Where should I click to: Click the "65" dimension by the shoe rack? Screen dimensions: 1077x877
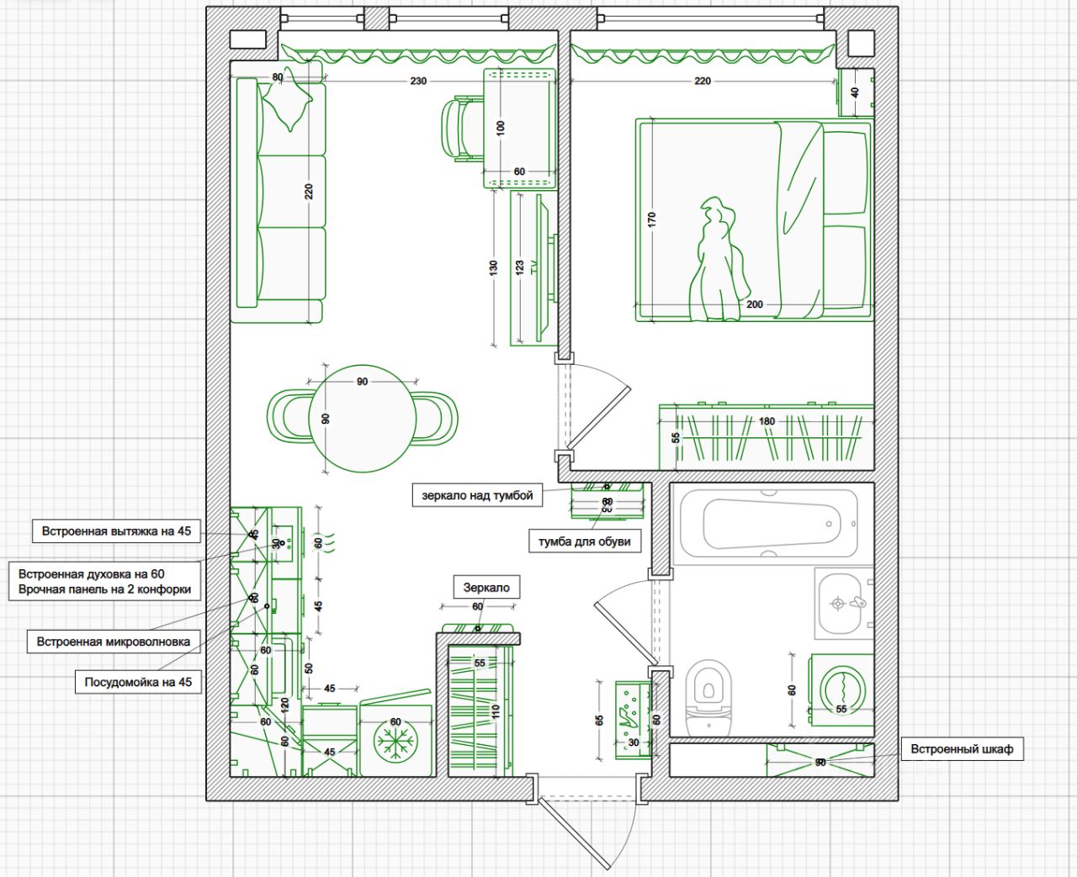pos(599,721)
